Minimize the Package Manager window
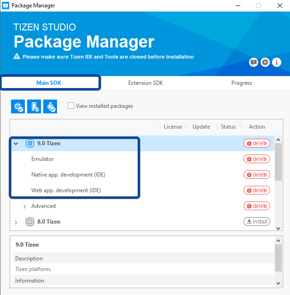Image resolution: width=290 pixels, height=295 pixels. (238, 6)
